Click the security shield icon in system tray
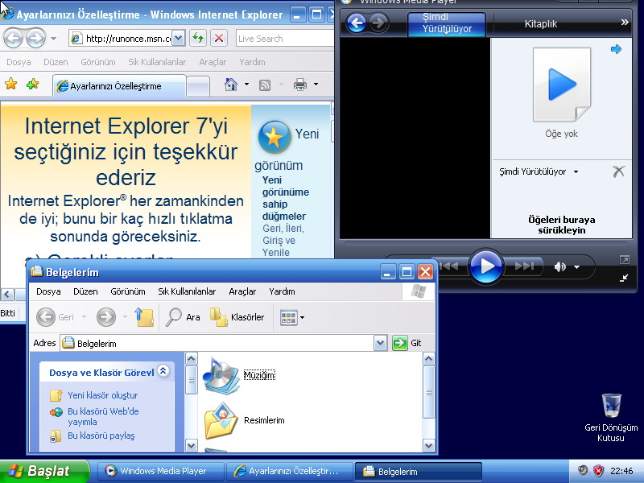 tap(598, 471)
